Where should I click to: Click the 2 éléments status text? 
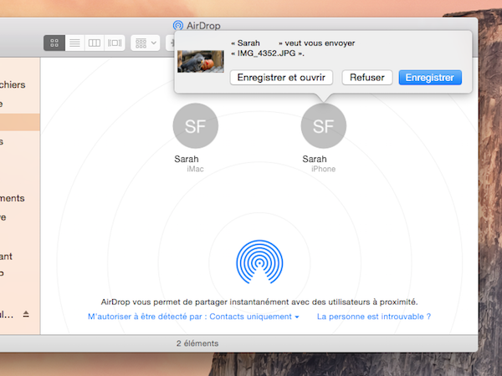(x=197, y=343)
